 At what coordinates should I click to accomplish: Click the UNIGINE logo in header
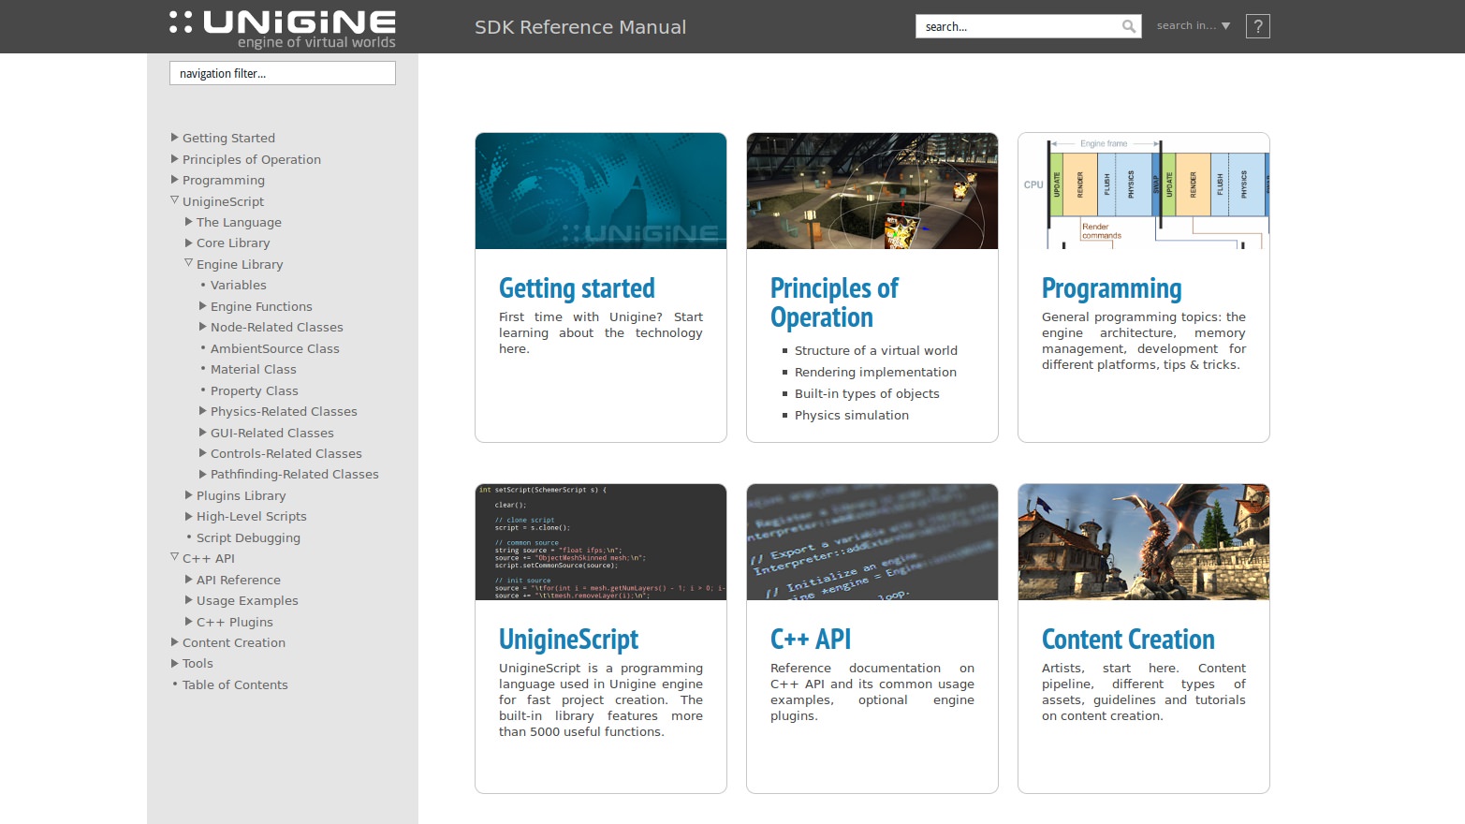283,28
